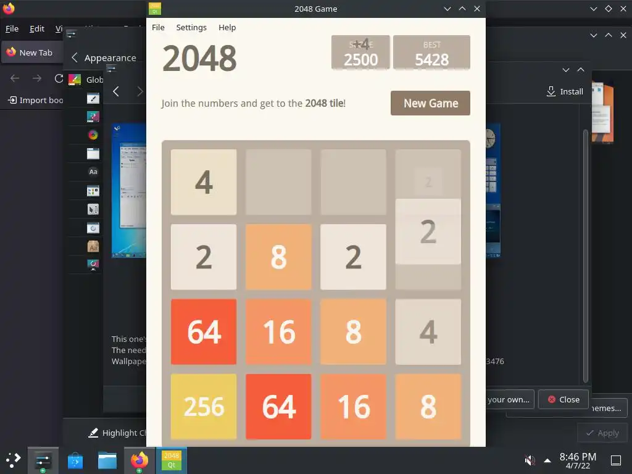Click the show desktop tray icon

pos(615,460)
